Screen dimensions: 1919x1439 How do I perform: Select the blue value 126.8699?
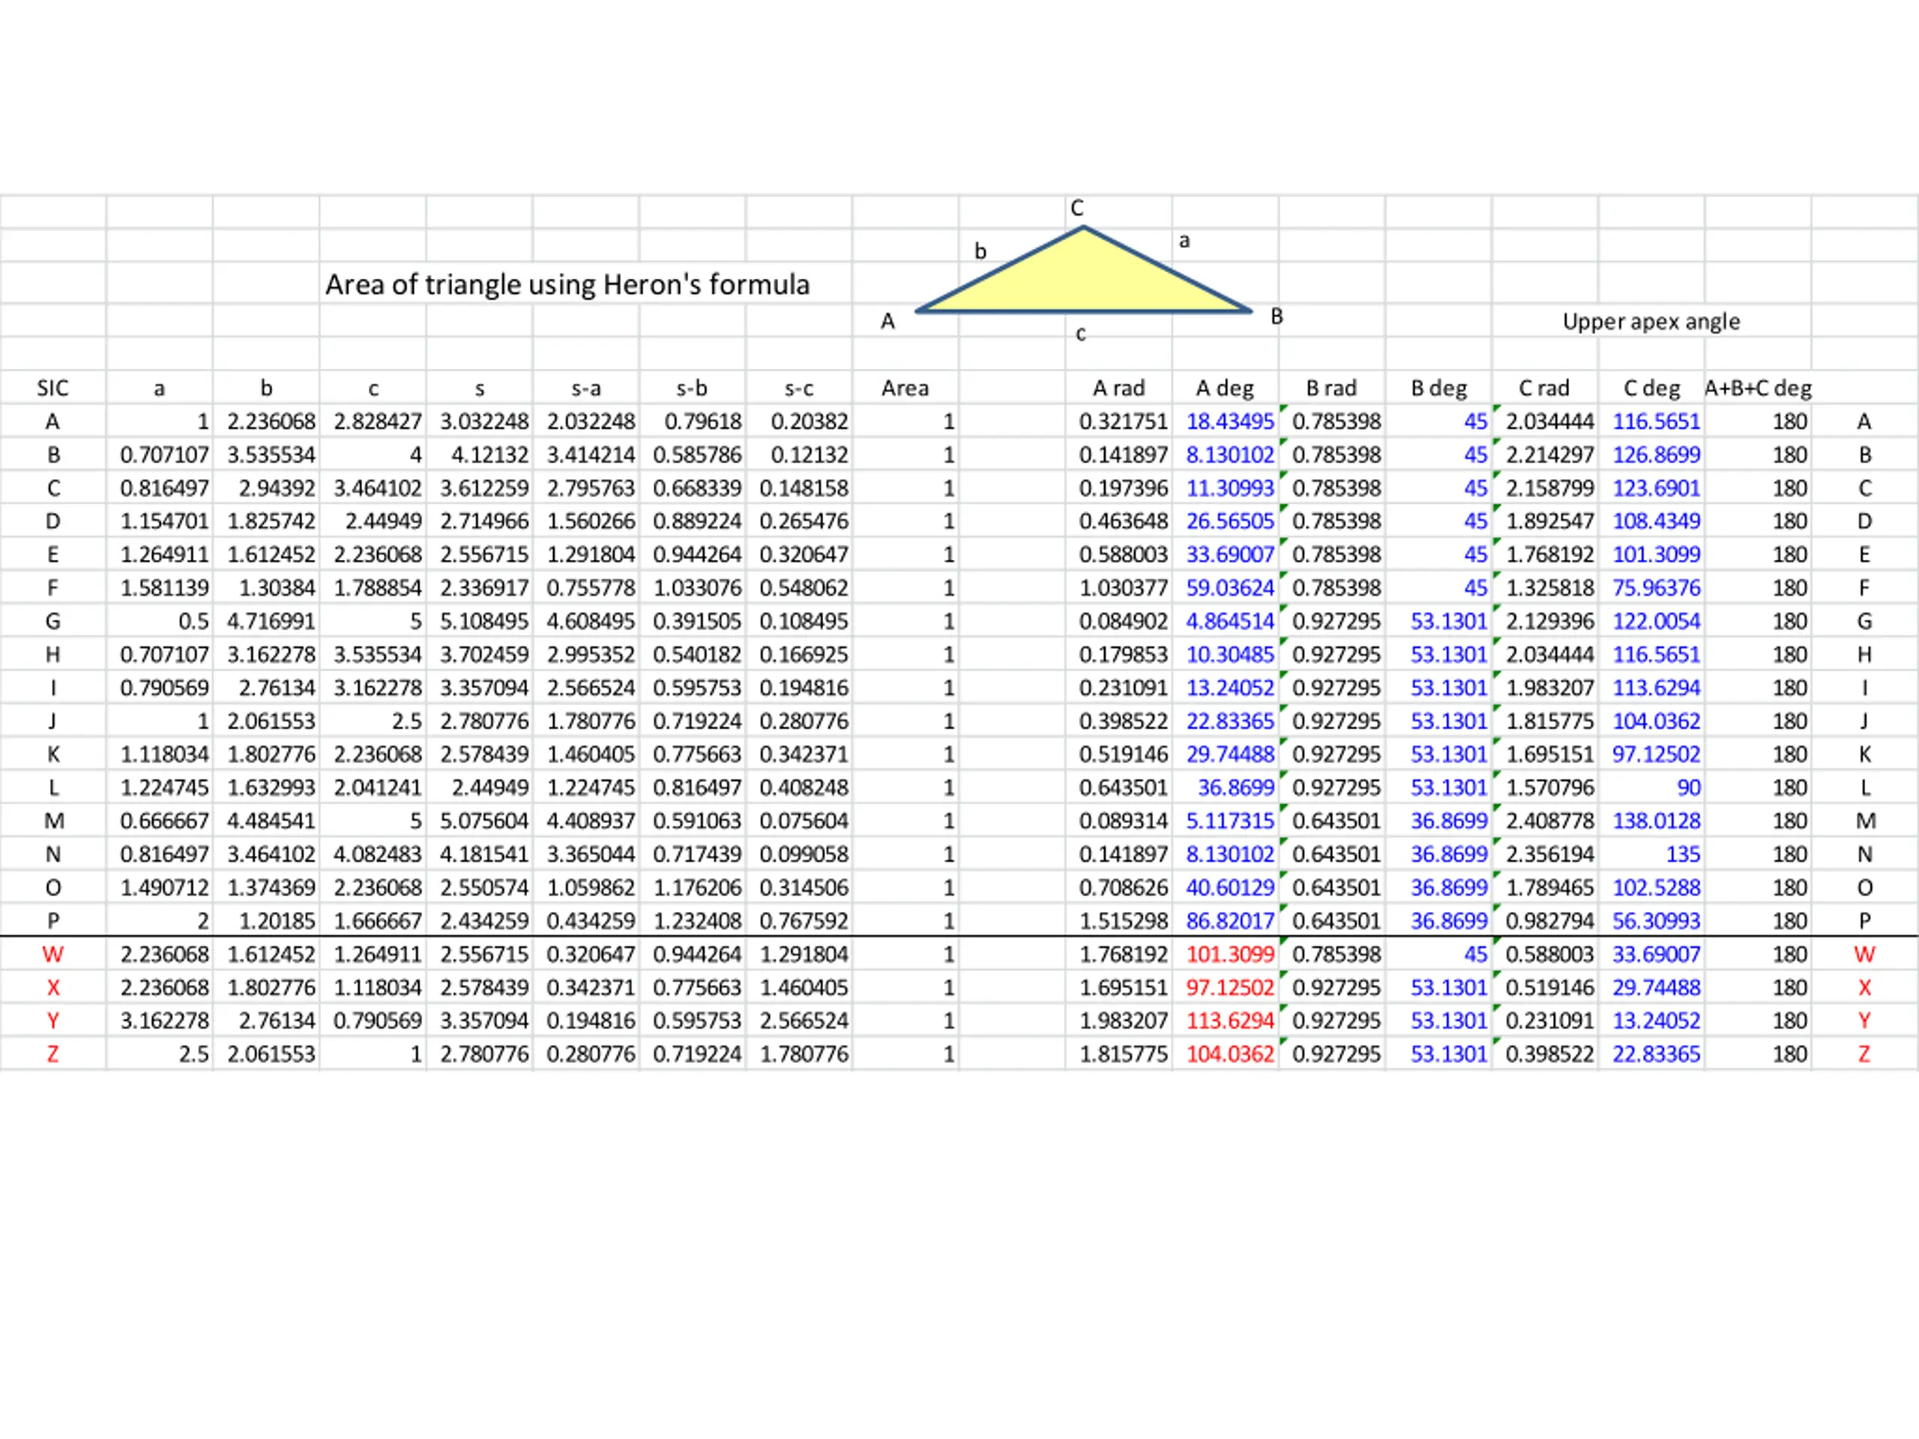click(x=1656, y=454)
